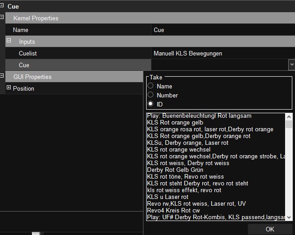Pick 'Revo4 Kreis Rot cw' cue
Viewport: 295px width, 235px height.
(x=173, y=211)
